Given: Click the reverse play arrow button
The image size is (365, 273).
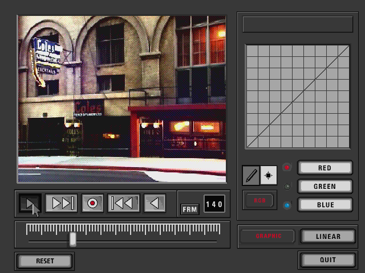Looking at the screenshot, I should tap(155, 203).
